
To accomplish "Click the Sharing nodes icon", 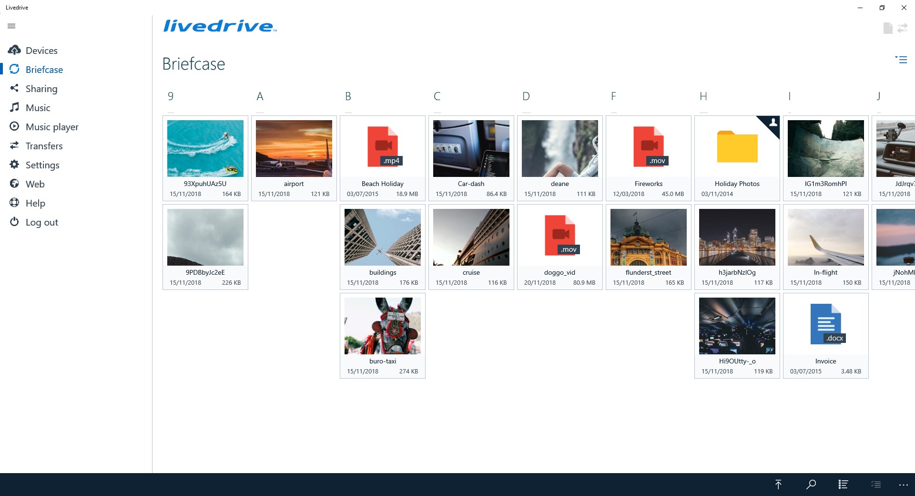I will pyautogui.click(x=14, y=88).
